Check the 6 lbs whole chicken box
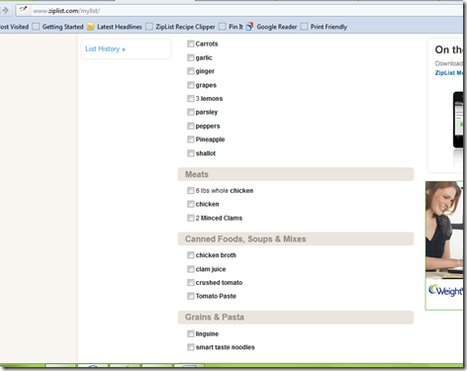The height and width of the screenshot is (371, 467). [x=190, y=191]
